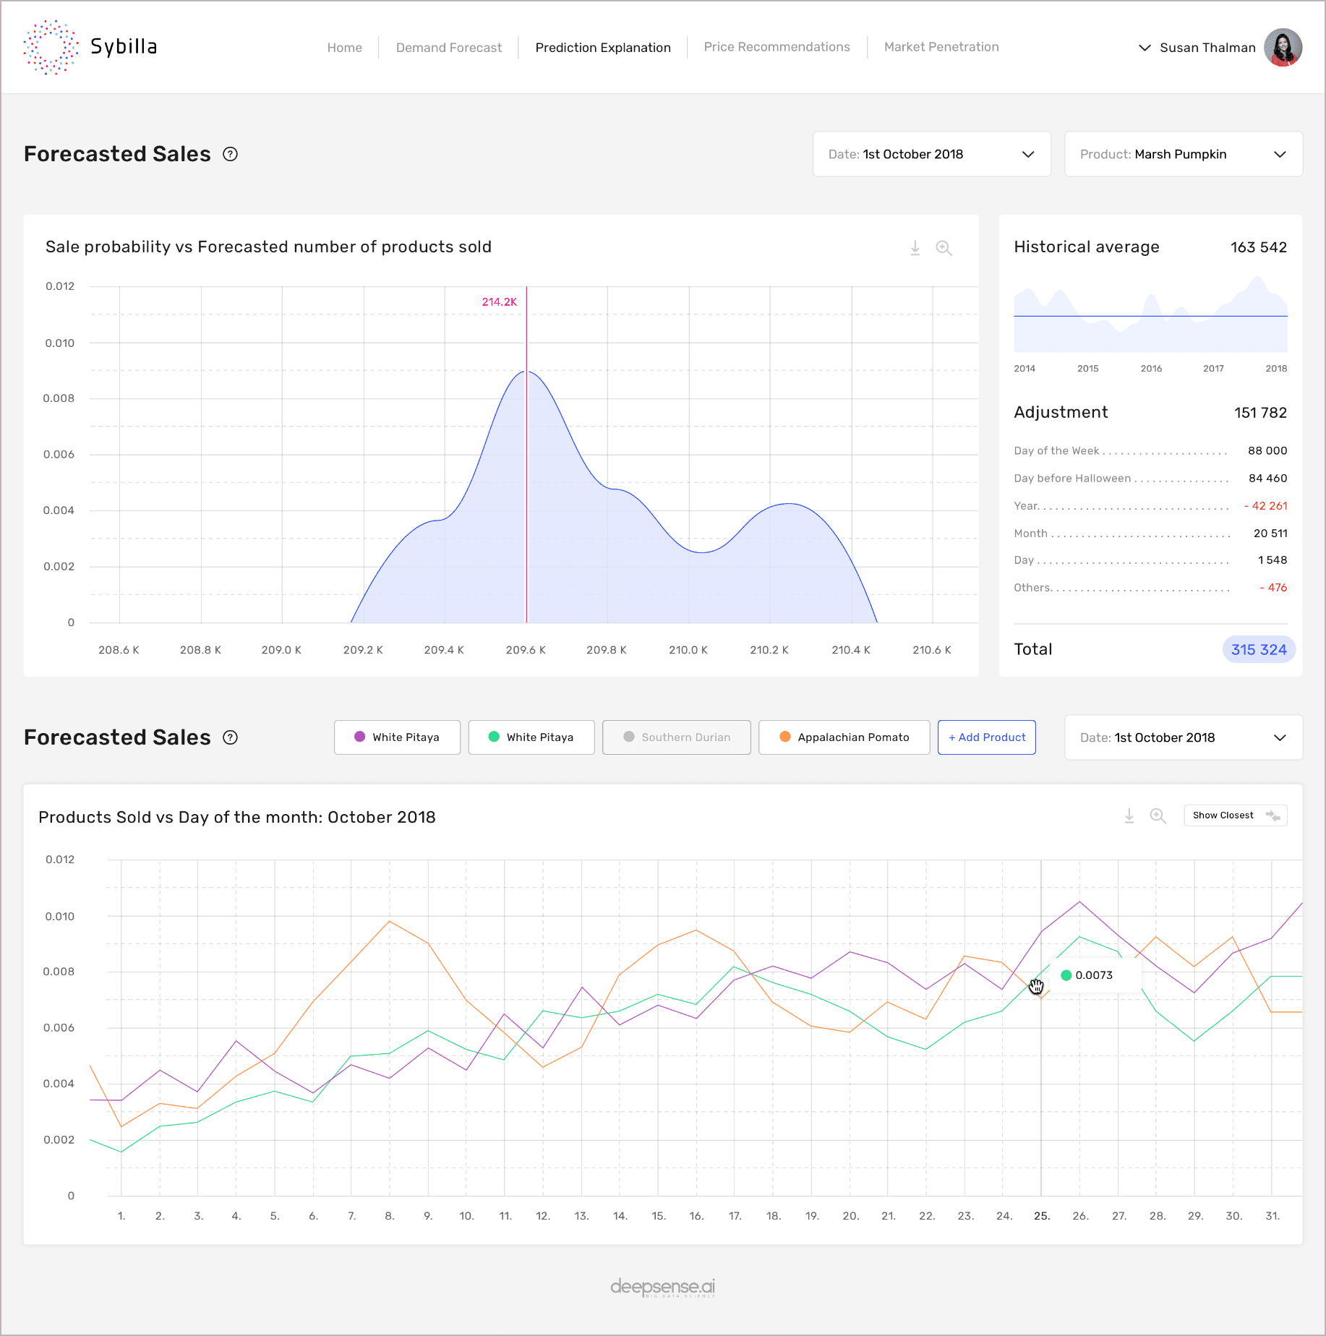Click the Sybilla logo icon
The height and width of the screenshot is (1336, 1326).
coord(51,47)
